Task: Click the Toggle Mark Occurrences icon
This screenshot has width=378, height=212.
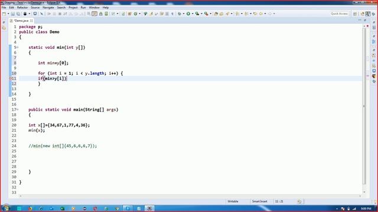Action: pyautogui.click(x=151, y=14)
